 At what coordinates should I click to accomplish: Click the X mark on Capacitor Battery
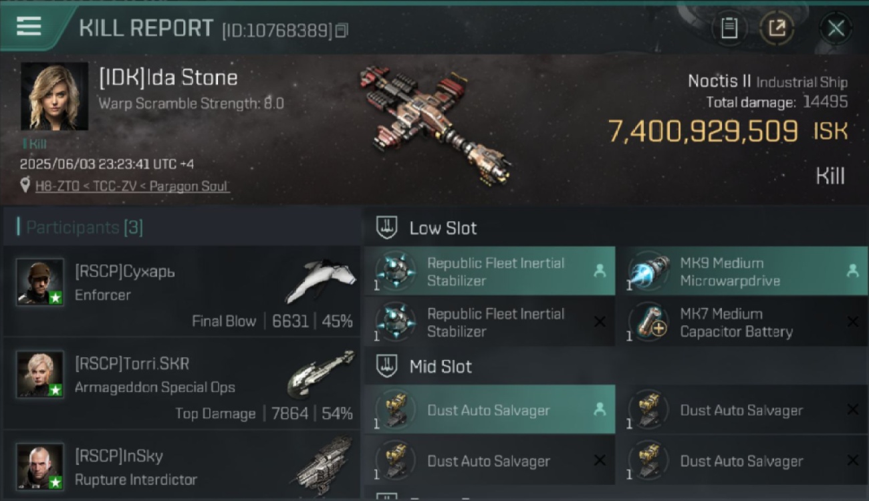click(853, 322)
